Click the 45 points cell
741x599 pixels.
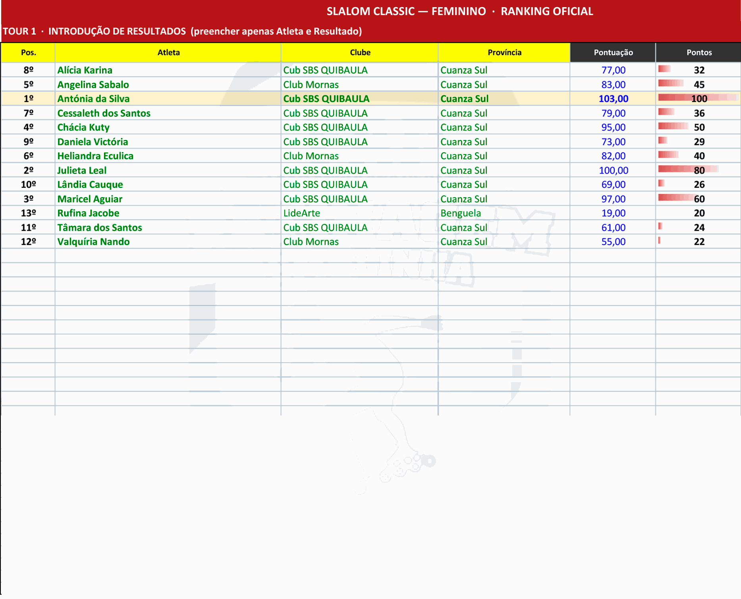tap(699, 84)
